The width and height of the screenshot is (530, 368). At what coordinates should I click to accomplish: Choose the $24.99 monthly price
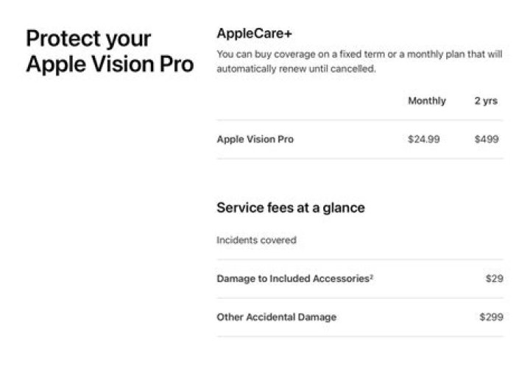click(x=423, y=139)
